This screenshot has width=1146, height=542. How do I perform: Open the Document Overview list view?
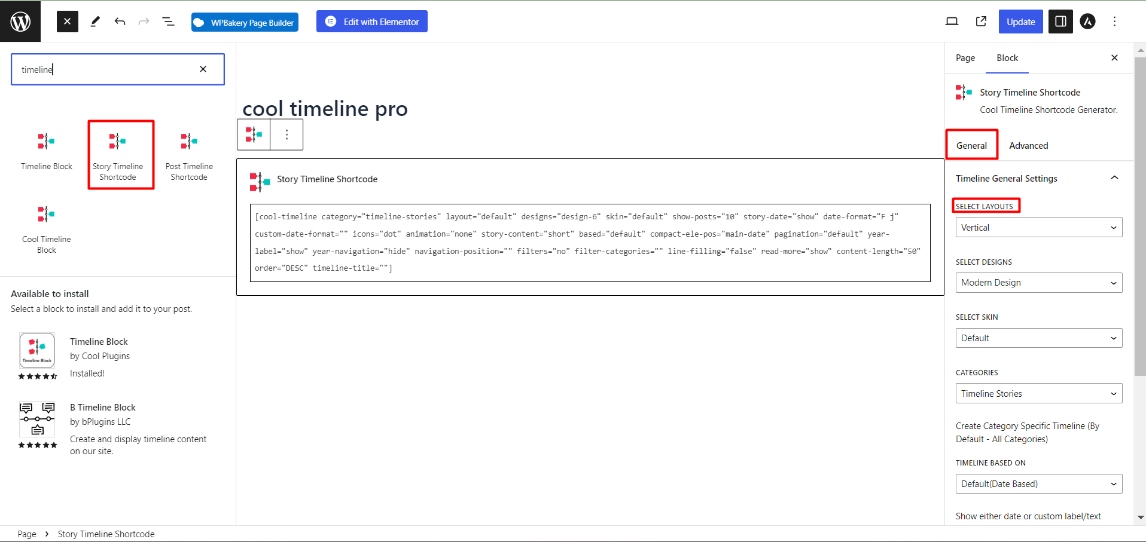click(x=168, y=22)
